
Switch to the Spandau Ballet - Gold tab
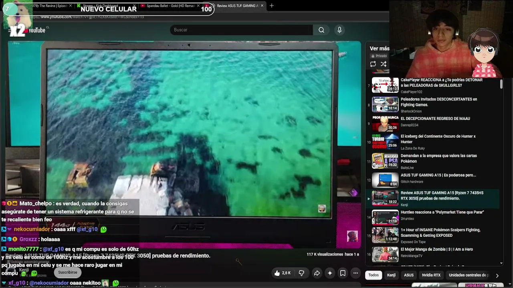point(170,6)
